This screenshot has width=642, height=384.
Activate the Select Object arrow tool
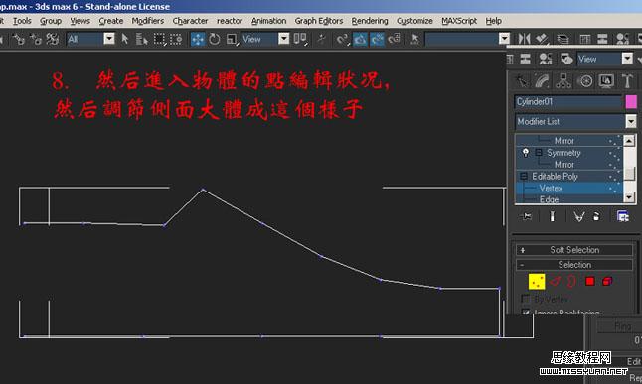[125, 39]
